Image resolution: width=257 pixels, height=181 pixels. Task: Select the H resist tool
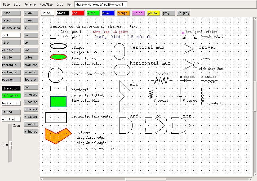pos(31,94)
